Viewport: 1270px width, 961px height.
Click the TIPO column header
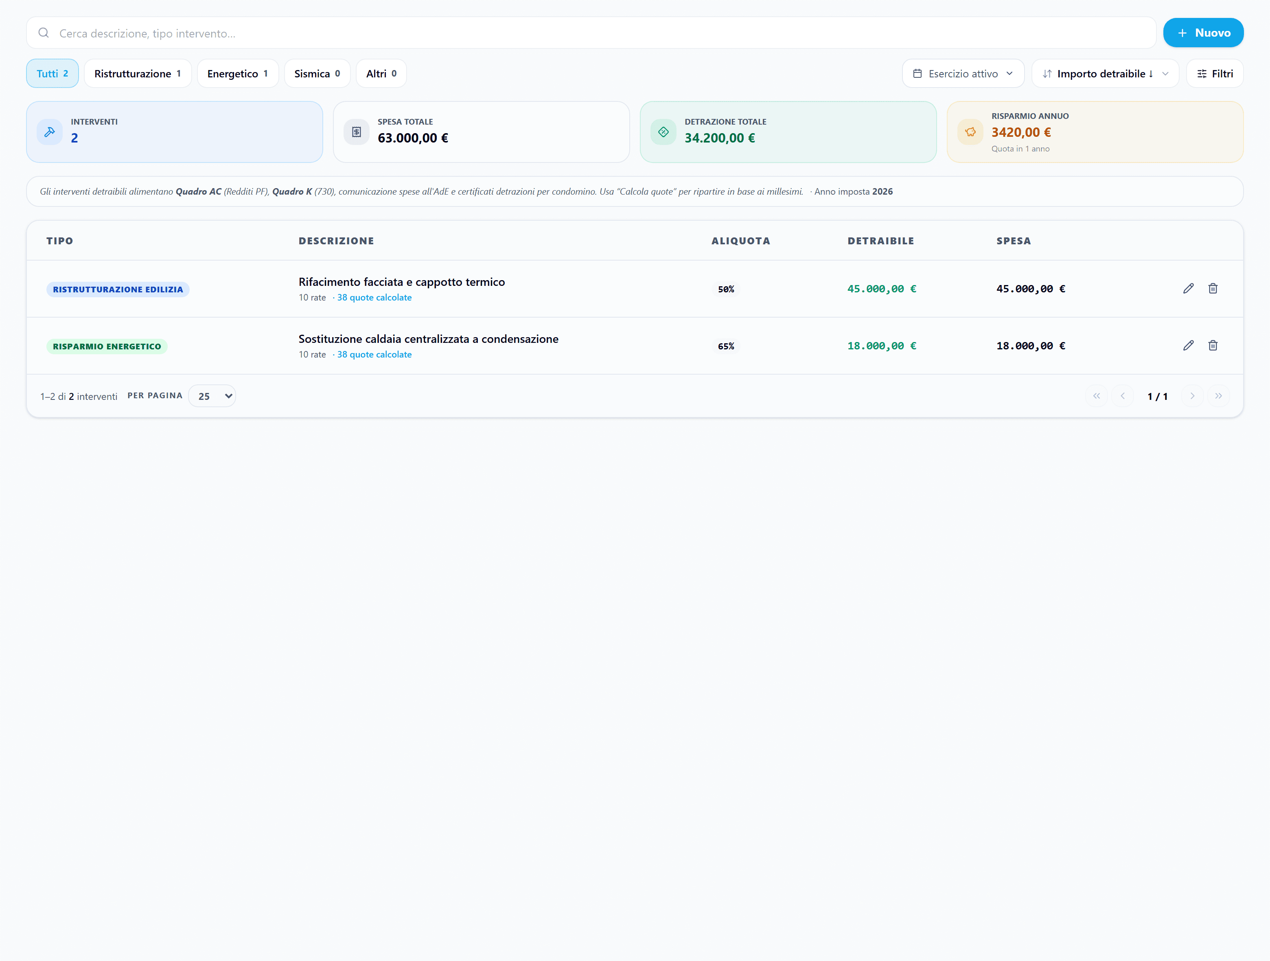pos(60,241)
